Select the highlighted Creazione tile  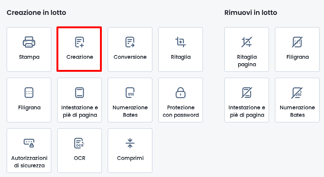pyautogui.click(x=80, y=49)
